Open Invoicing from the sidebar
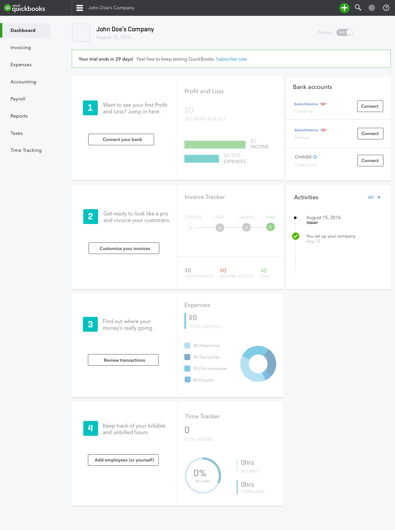The height and width of the screenshot is (530, 395). [21, 48]
